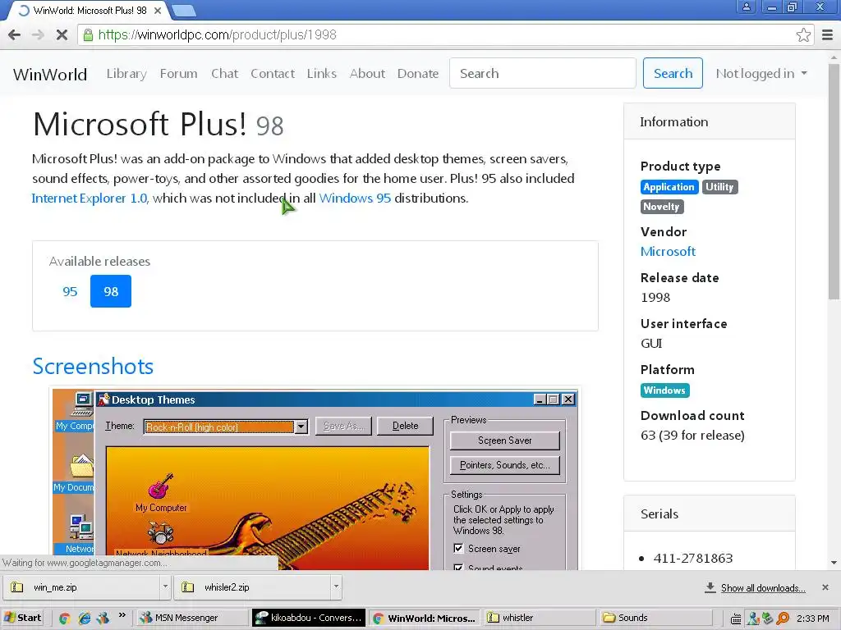Open the win_me.zip download options arrow
The height and width of the screenshot is (630, 841).
[x=166, y=587]
